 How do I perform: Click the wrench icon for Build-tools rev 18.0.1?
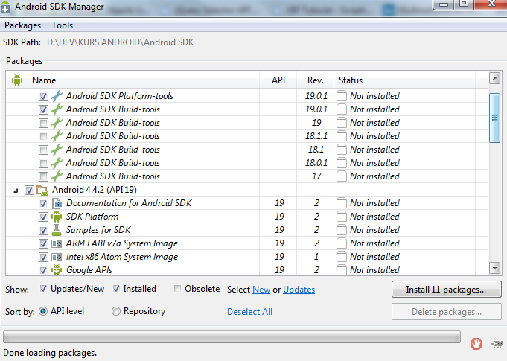point(57,163)
